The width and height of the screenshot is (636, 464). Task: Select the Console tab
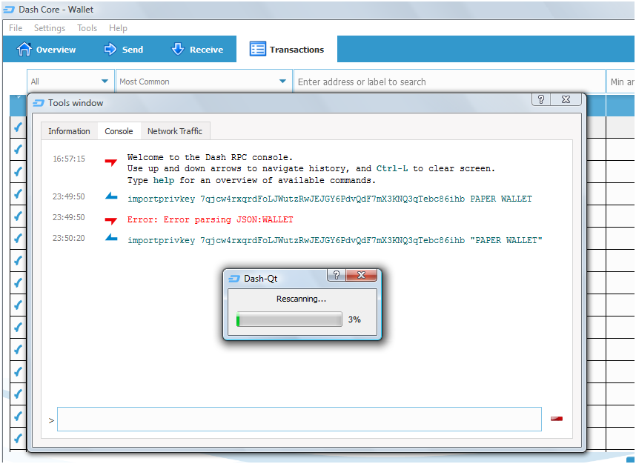[119, 131]
